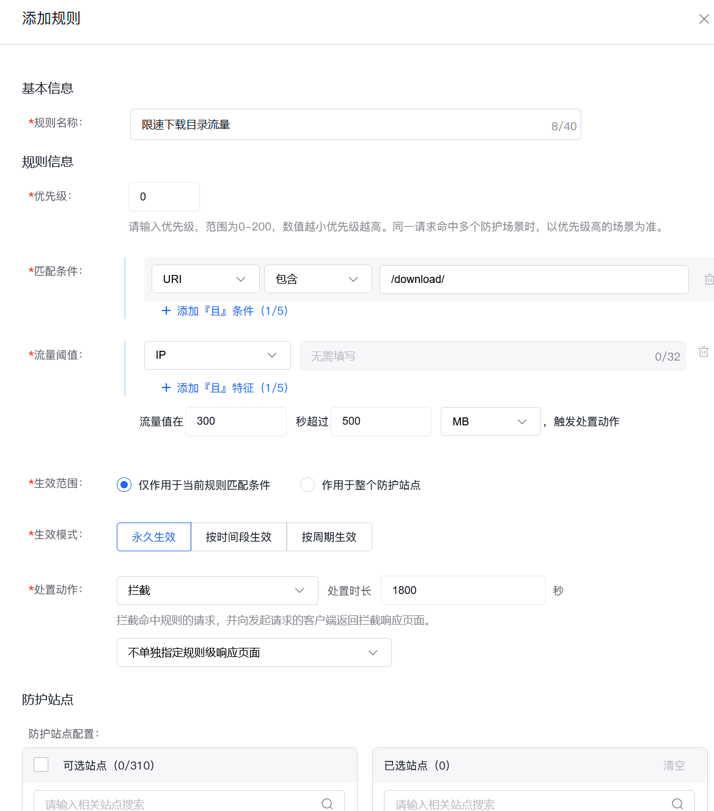Image resolution: width=714 pixels, height=811 pixels.
Task: Click search icon in 已选站点 search box
Action: point(677,804)
